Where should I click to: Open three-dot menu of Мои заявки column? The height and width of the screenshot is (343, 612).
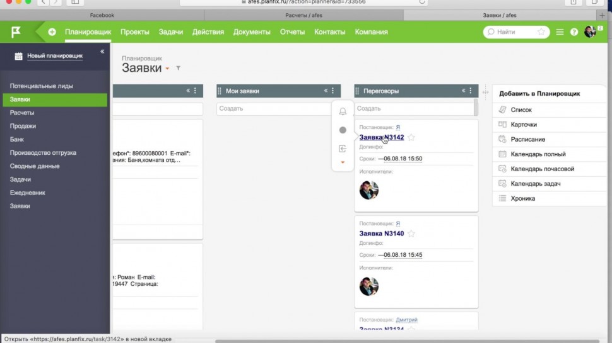coord(333,91)
